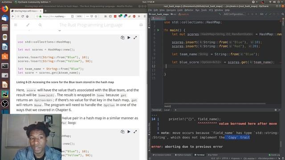This screenshot has width=285, height=160.
Task: Reload the Firefox page
Action: 23,16
